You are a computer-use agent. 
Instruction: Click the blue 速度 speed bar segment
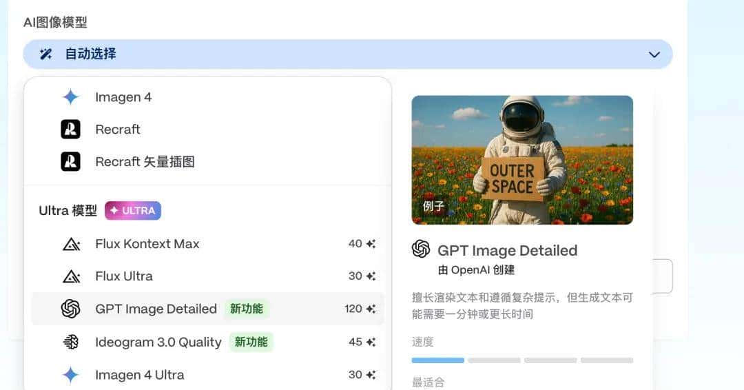[437, 360]
